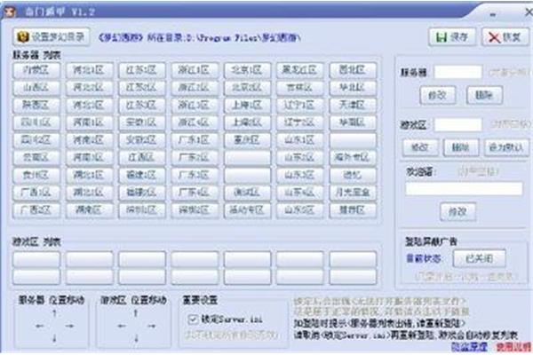The height and width of the screenshot is (355, 533).
Task: Select the 贵州区 server
Action: click(x=36, y=175)
